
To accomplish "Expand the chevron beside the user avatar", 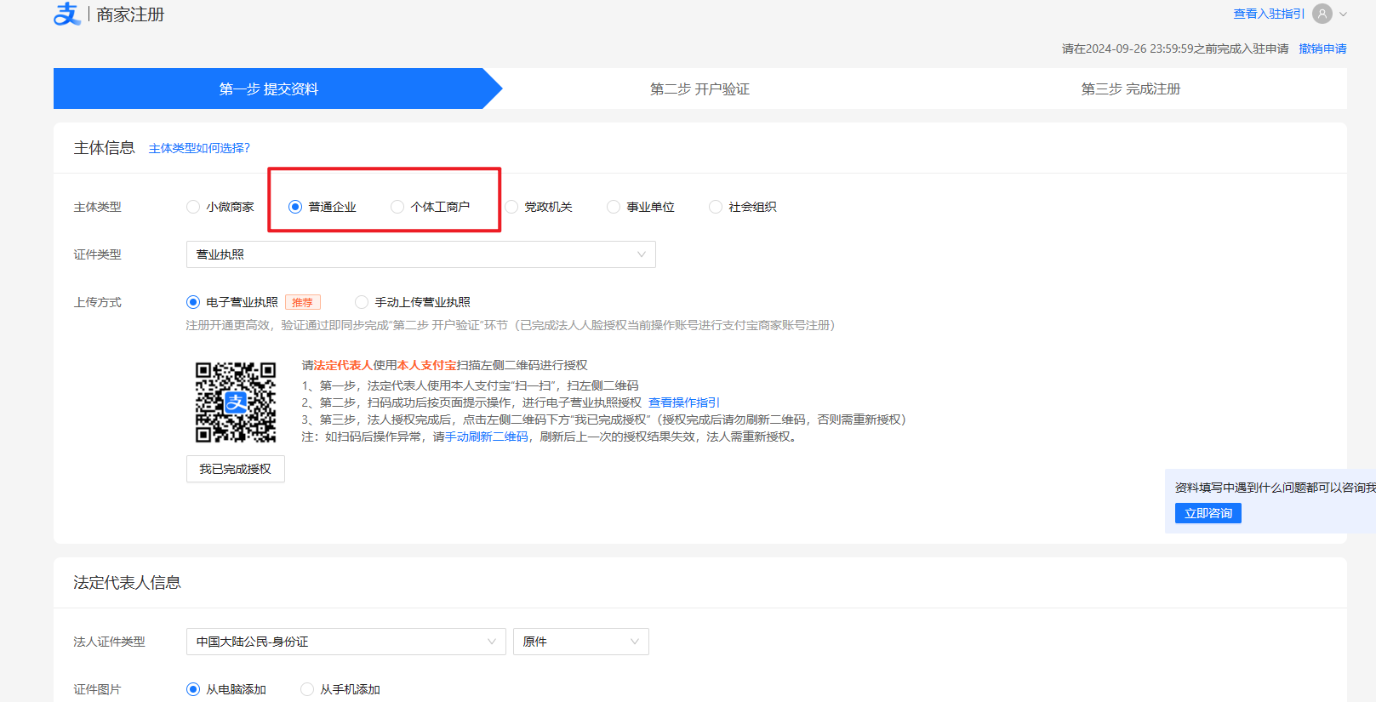I will point(1344,14).
